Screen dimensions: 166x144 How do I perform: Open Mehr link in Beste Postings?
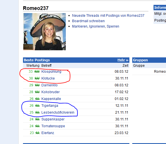click(121, 60)
